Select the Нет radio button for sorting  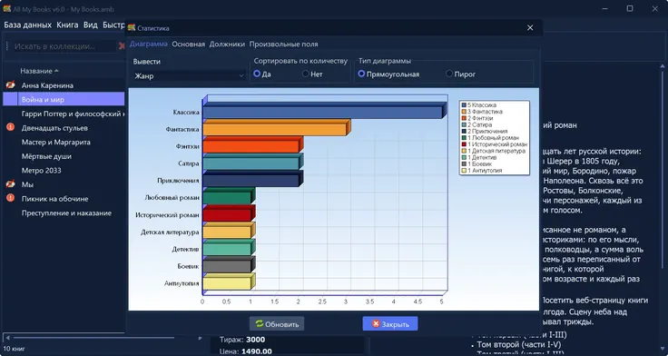click(306, 74)
